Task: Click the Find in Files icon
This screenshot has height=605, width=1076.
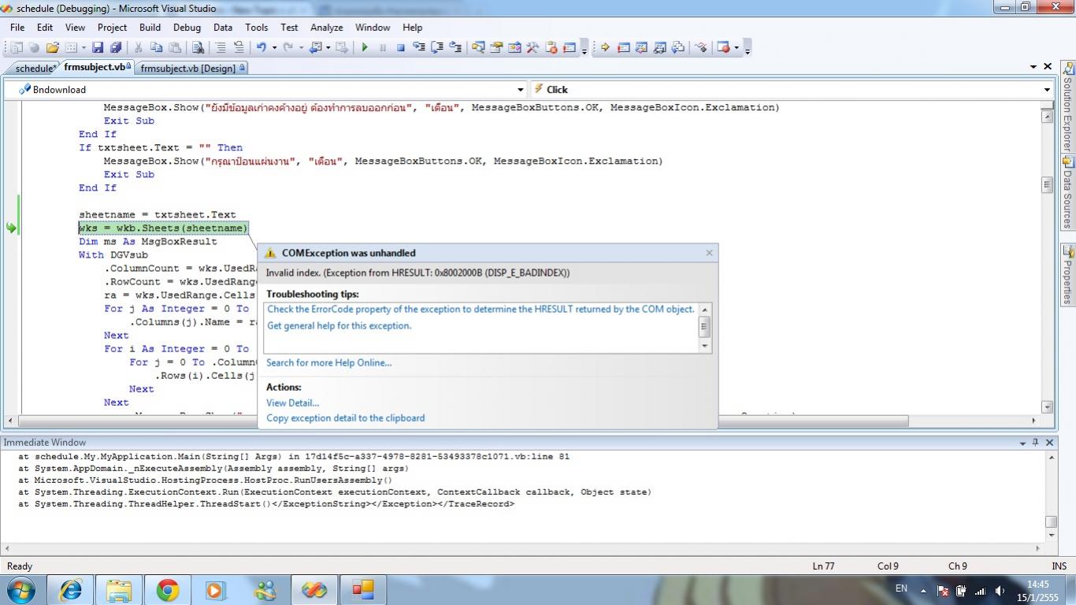Action: click(198, 47)
